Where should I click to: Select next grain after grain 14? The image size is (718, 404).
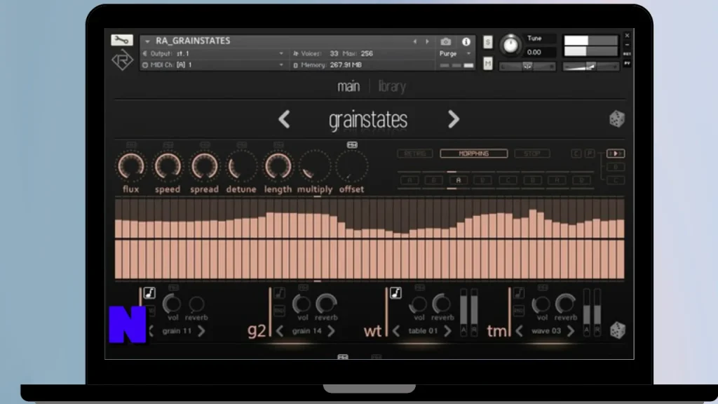point(331,331)
